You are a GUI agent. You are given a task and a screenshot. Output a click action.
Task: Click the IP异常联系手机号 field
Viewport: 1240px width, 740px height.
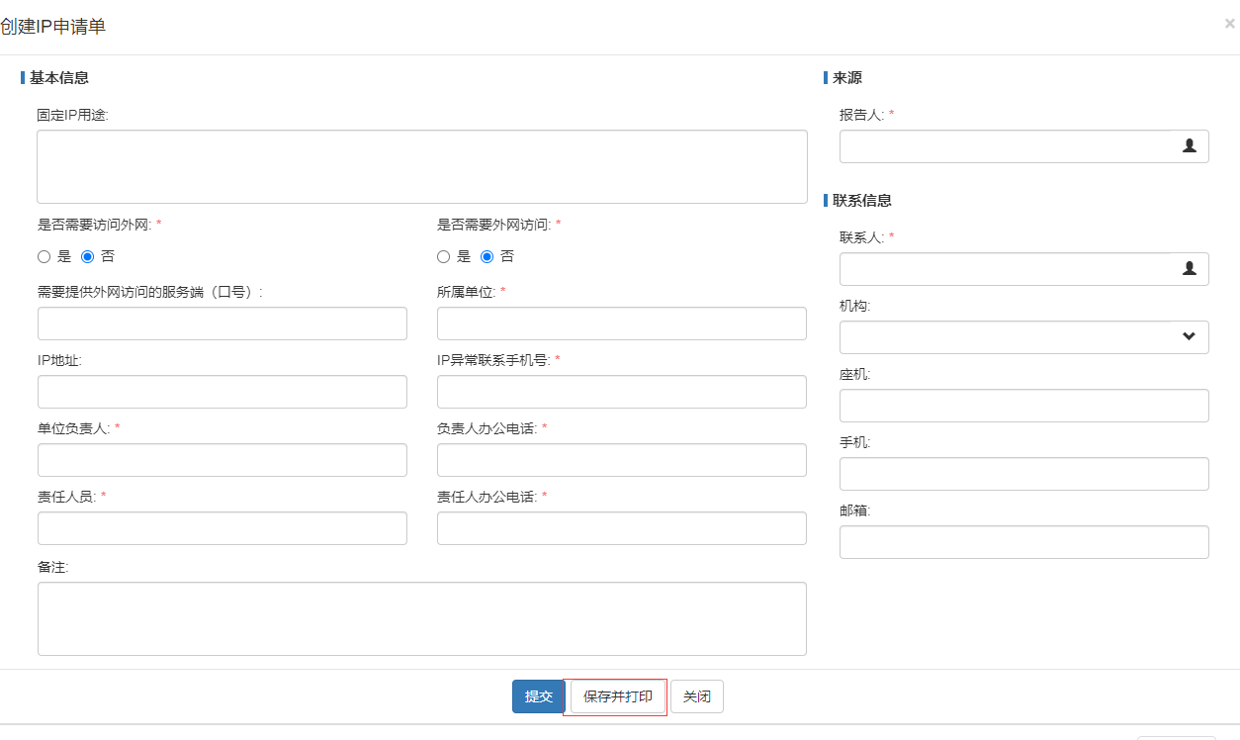[621, 392]
